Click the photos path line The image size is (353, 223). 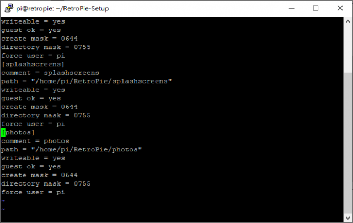point(71,150)
